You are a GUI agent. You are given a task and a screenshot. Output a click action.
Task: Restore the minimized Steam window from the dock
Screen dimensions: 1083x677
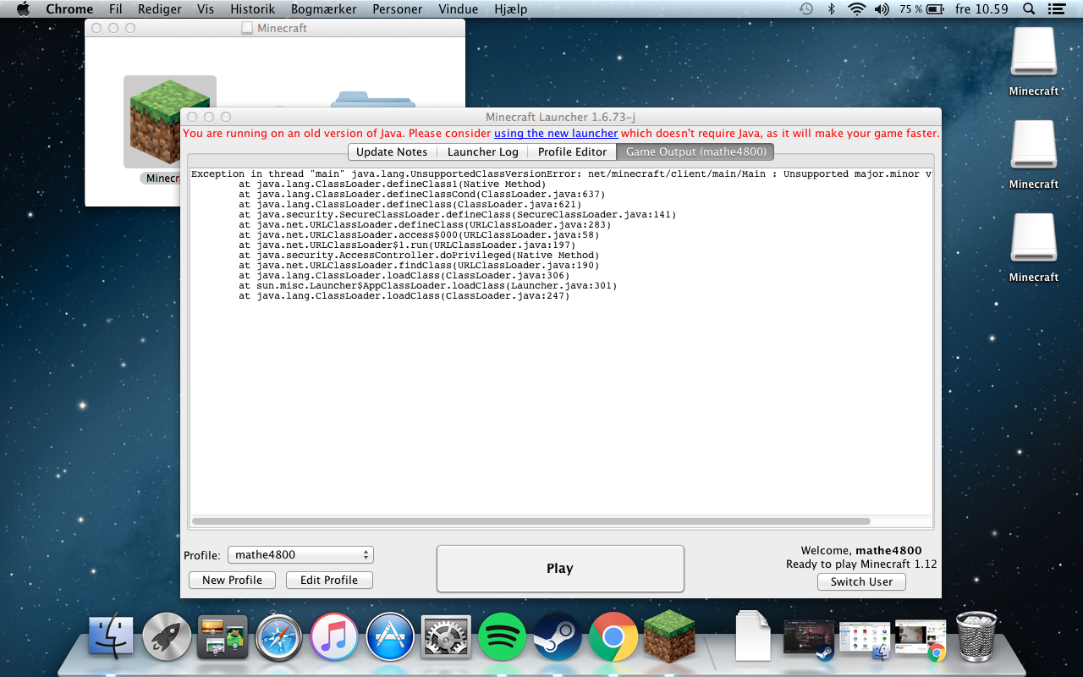[809, 640]
